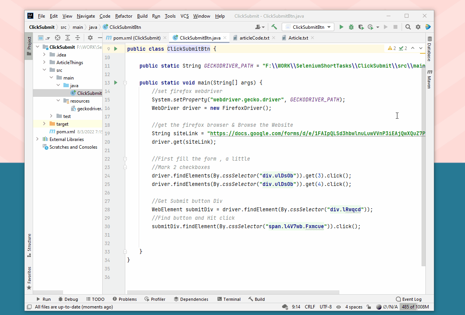The width and height of the screenshot is (465, 315).
Task: Click the UTF-8 encoding in status bar
Action: [325, 307]
